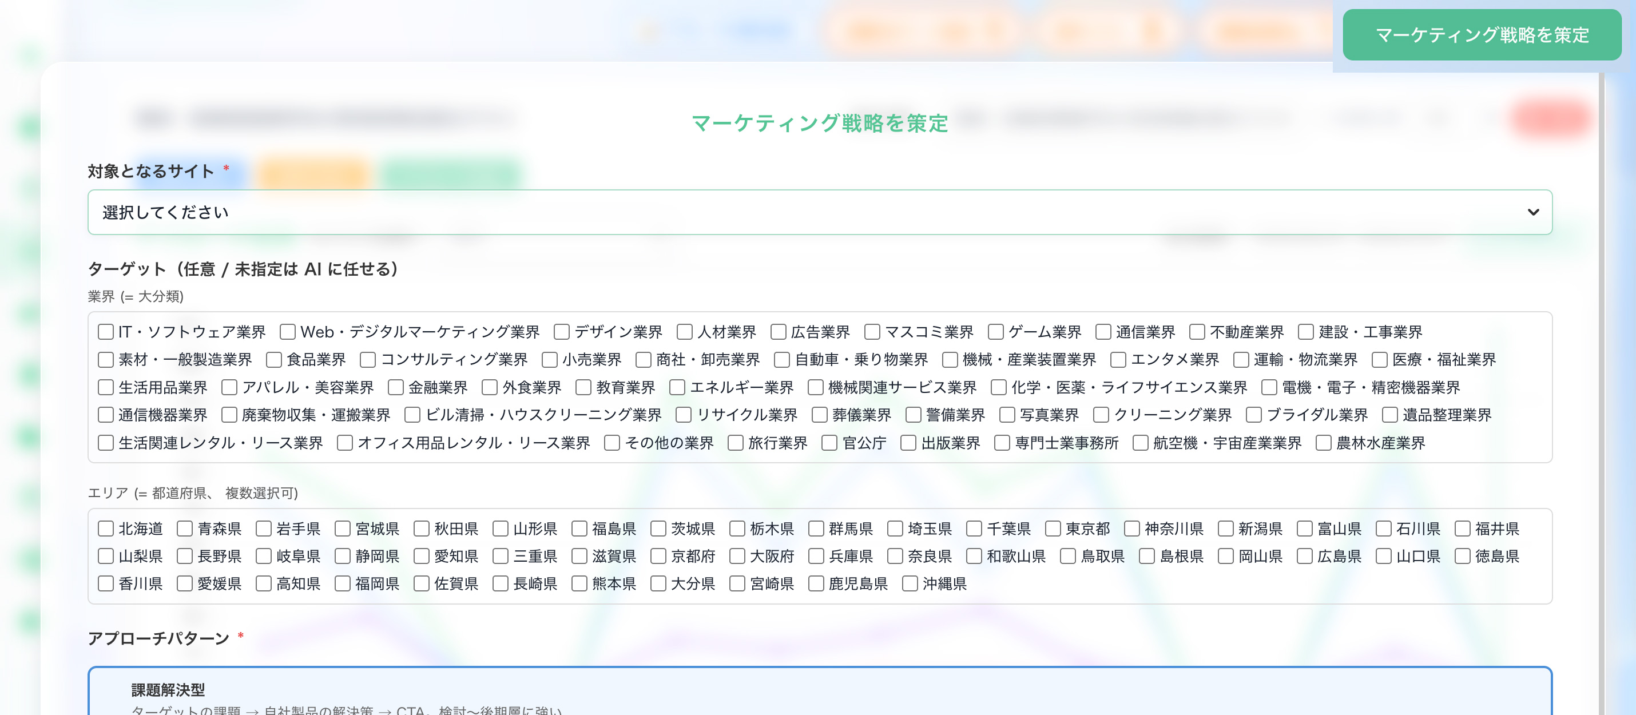This screenshot has height=715, width=1636.
Task: Open the 対象となるサイト dropdown
Action: [x=820, y=212]
